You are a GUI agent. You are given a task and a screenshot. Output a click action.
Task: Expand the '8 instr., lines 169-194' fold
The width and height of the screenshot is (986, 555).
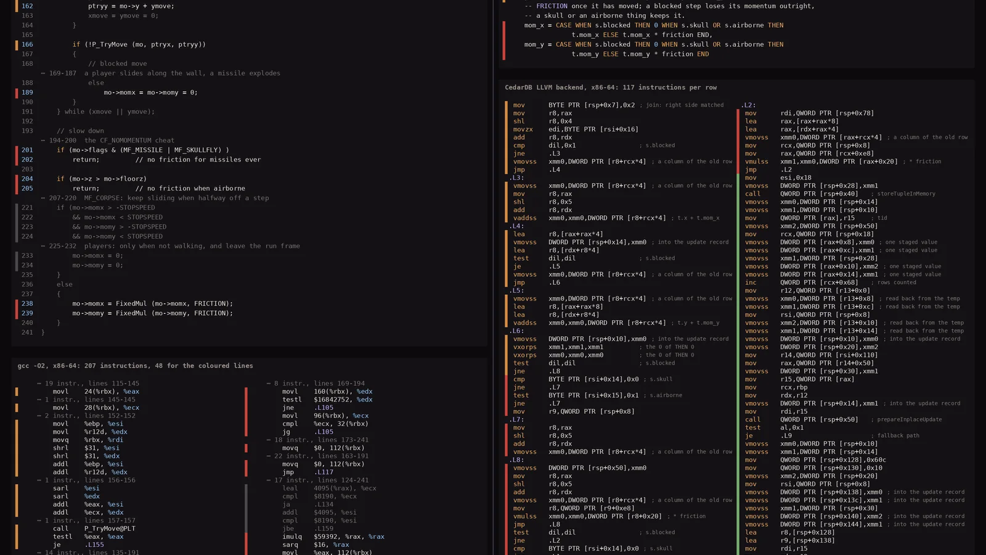[x=316, y=384]
